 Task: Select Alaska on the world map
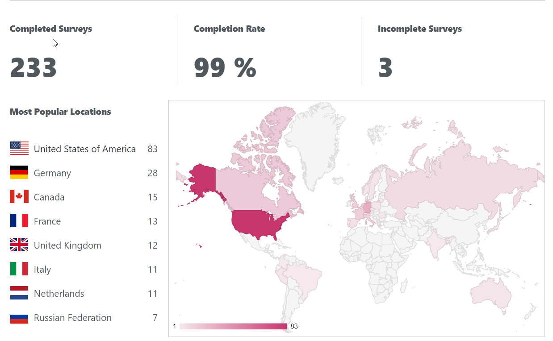202,176
